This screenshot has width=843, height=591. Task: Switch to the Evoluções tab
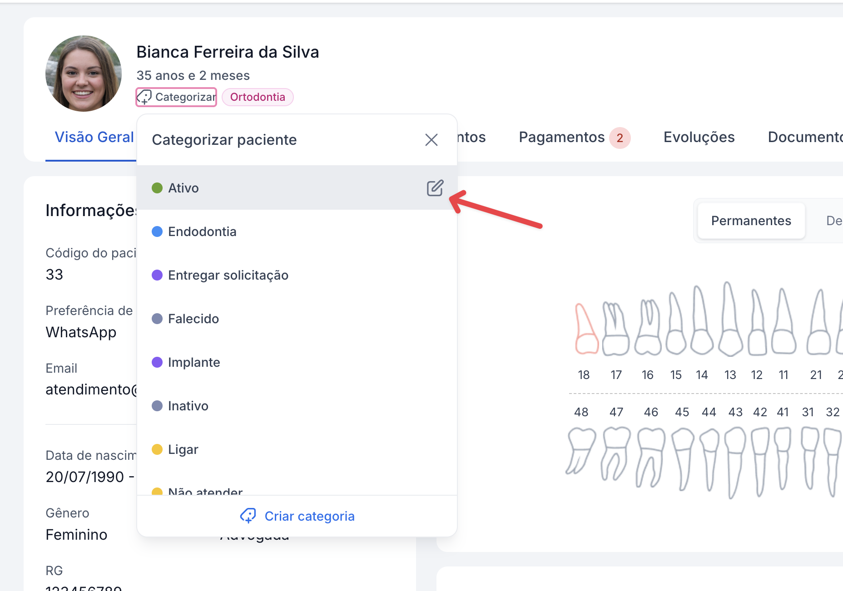(699, 137)
